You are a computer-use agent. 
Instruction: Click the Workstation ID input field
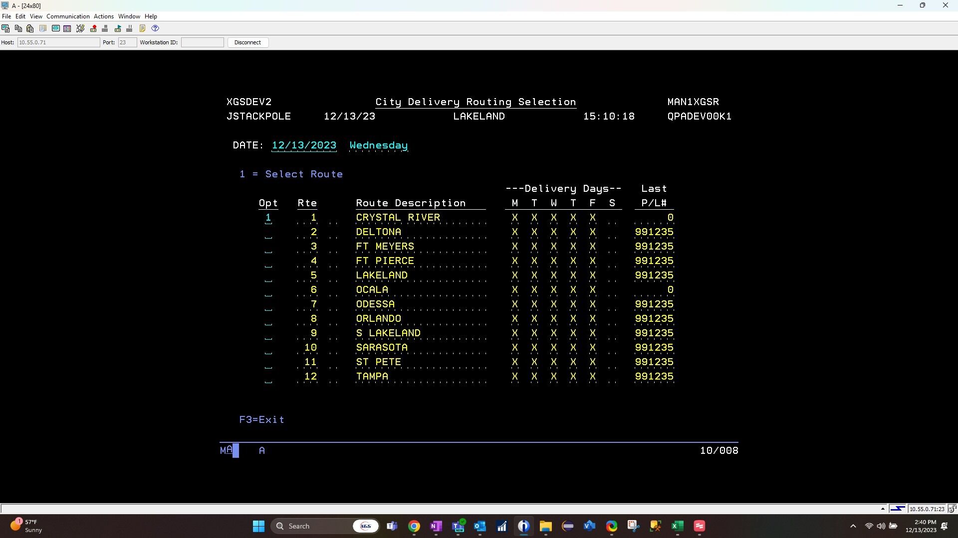click(202, 42)
